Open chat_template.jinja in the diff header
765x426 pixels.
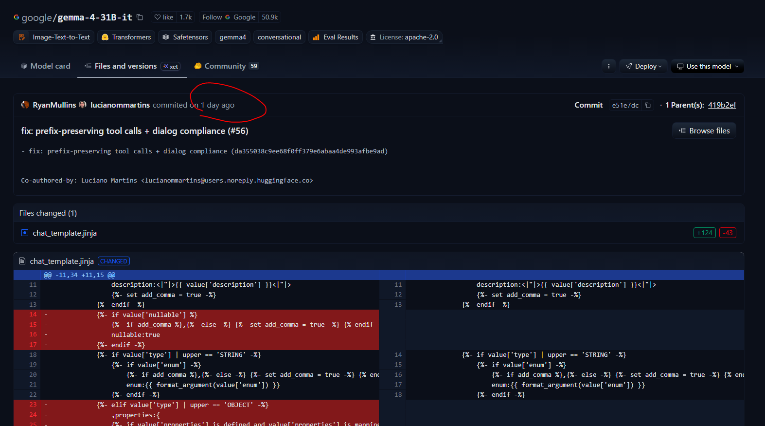(62, 261)
